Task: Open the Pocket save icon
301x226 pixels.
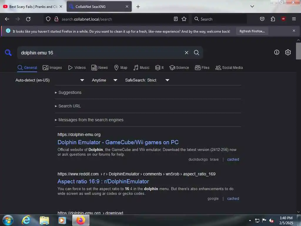Action: click(262, 19)
